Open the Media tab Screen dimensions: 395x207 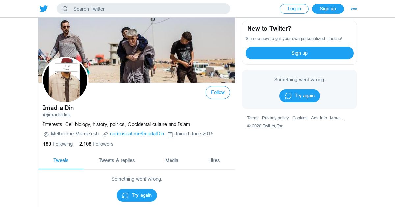pos(172,160)
